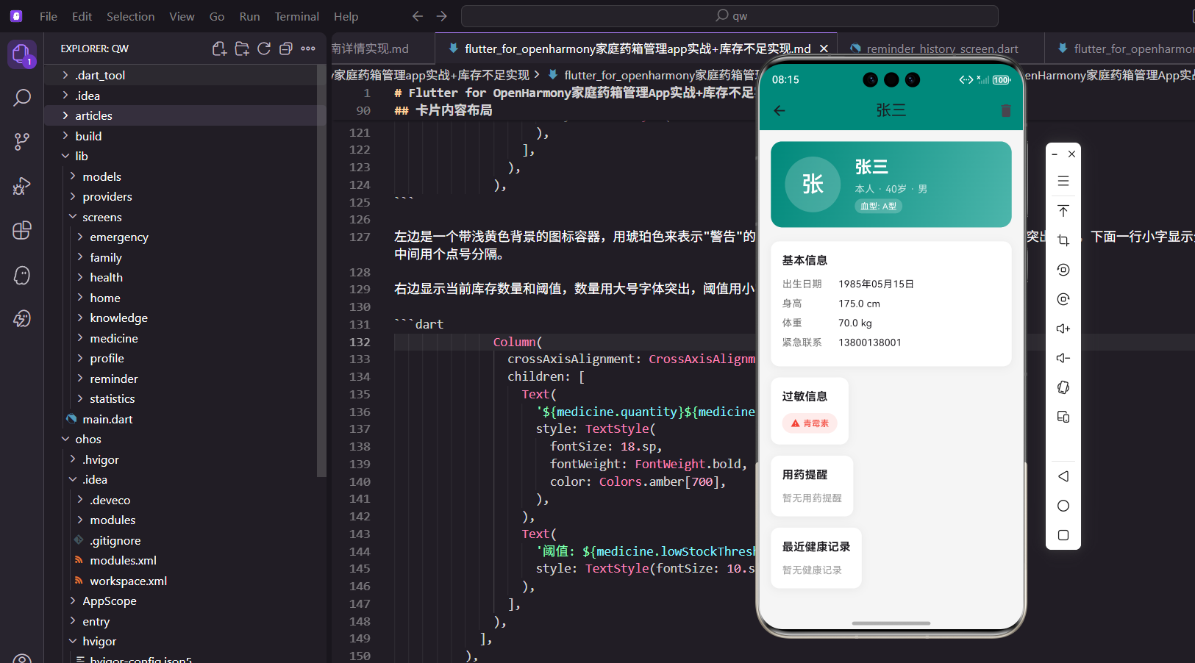Screen dimensions: 1195x663
Task: Open main.dart from the Explorer
Action: pos(107,419)
